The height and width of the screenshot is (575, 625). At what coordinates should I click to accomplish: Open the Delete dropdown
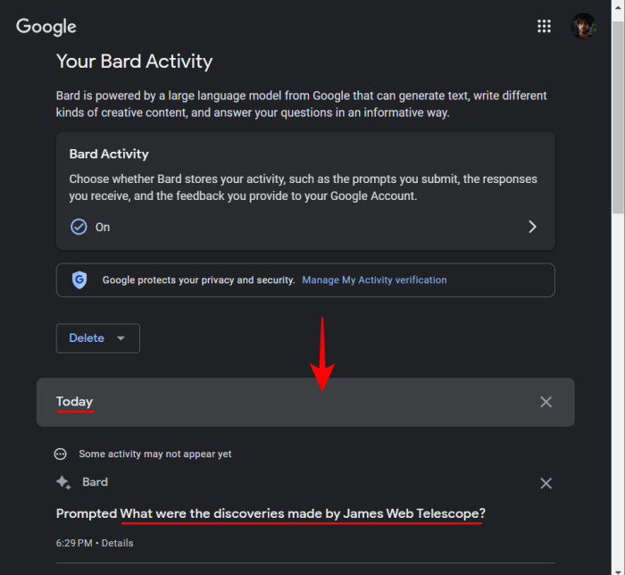[98, 337]
